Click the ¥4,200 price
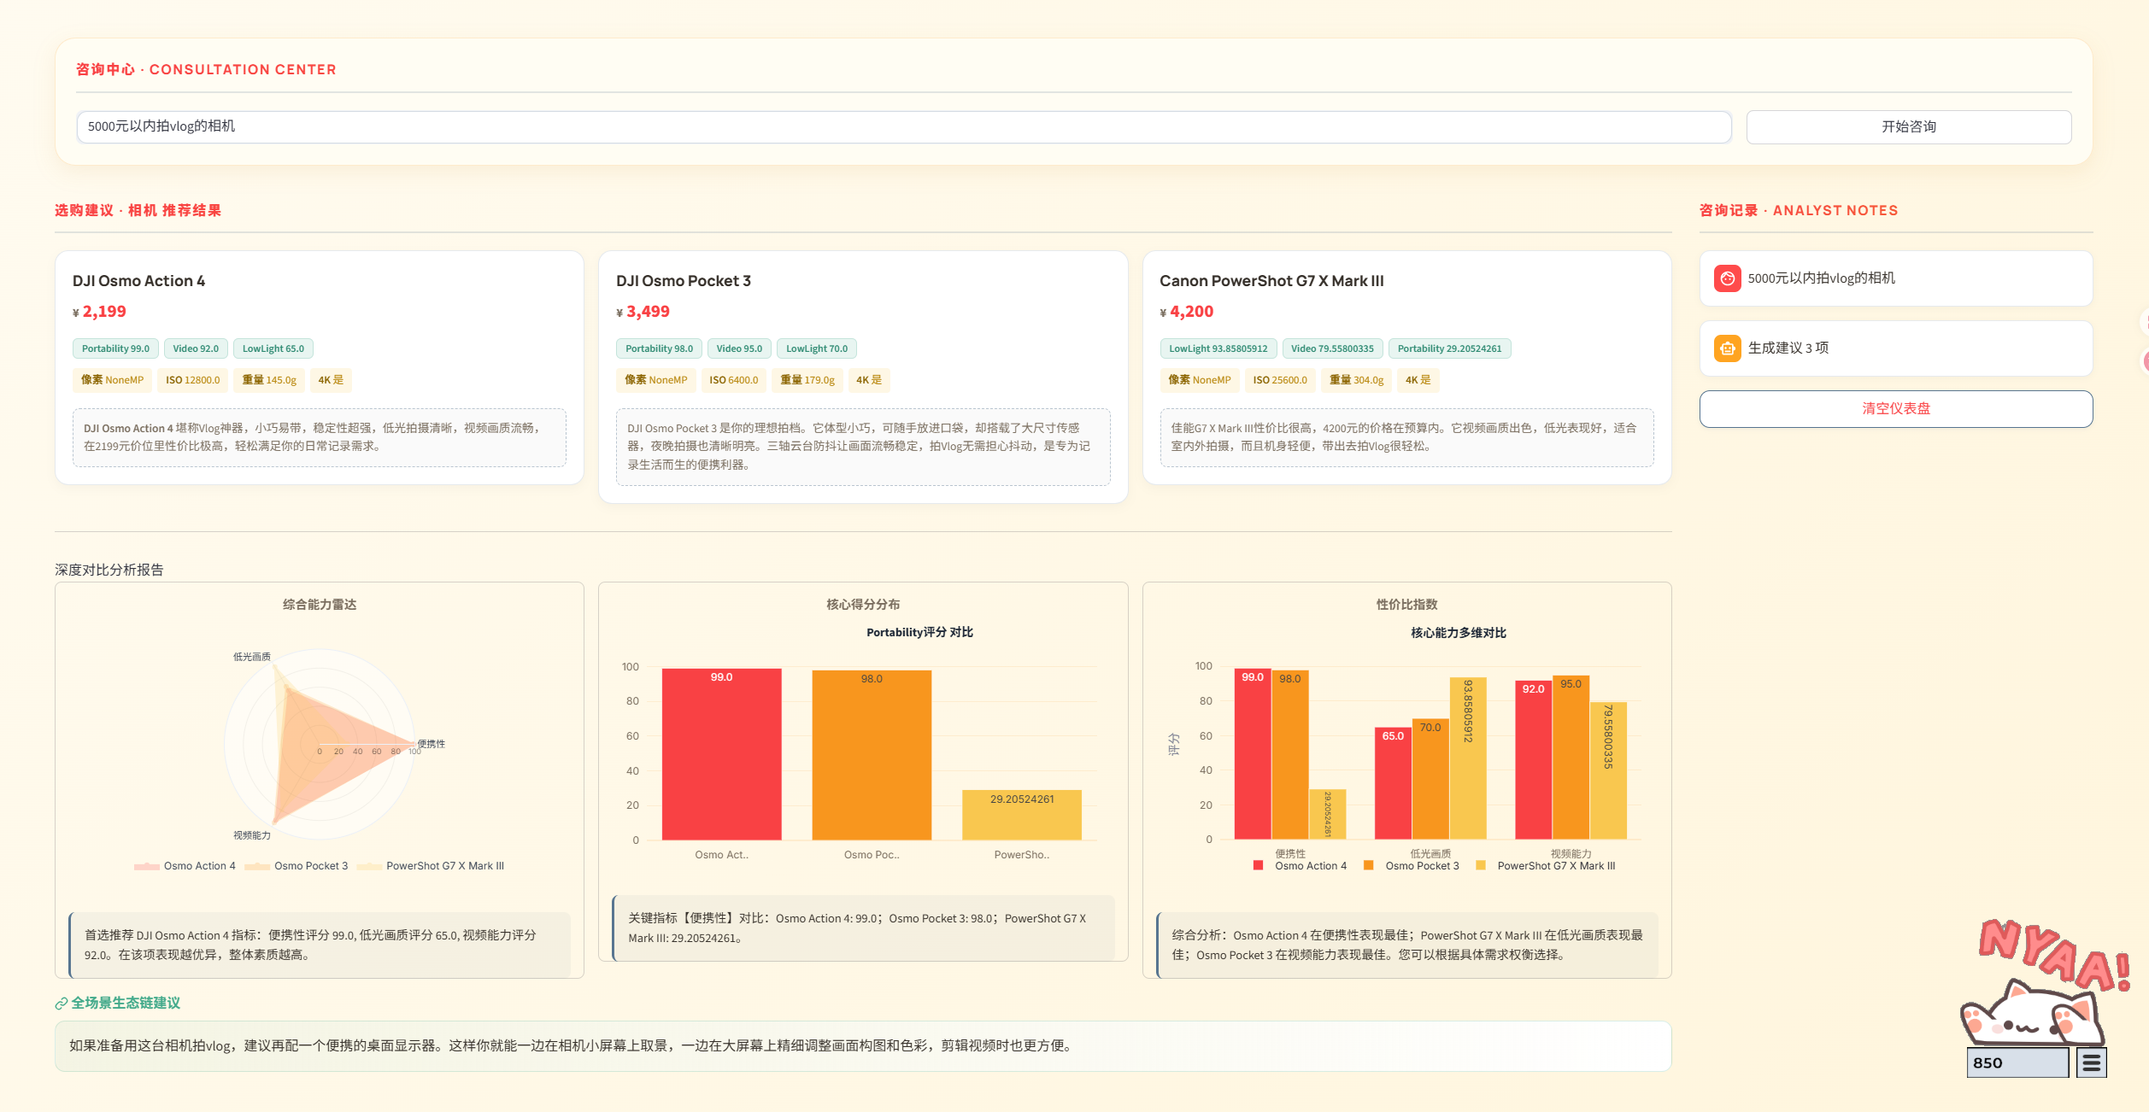The width and height of the screenshot is (2149, 1112). (1186, 312)
